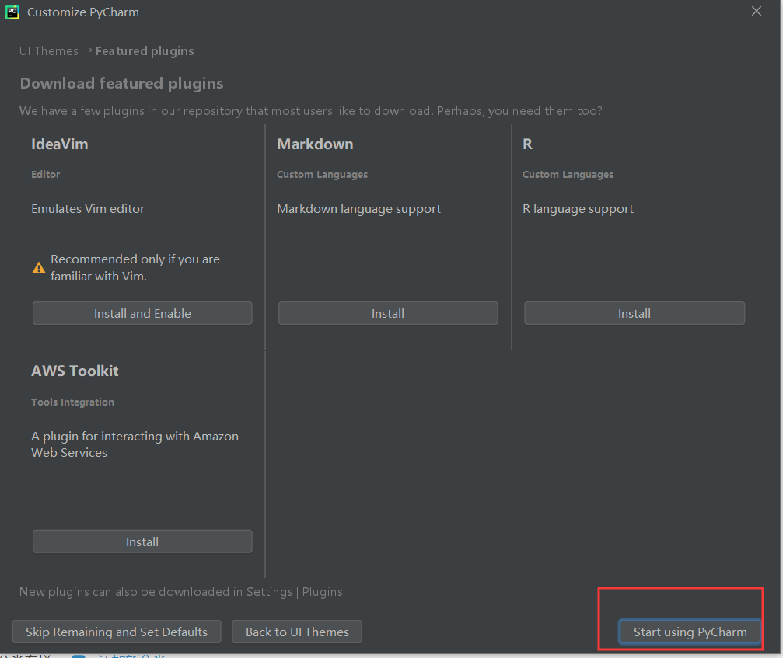Screen dimensions: 783x658
Task: Click the 'Emulates Vim editor' description
Action: coord(88,208)
